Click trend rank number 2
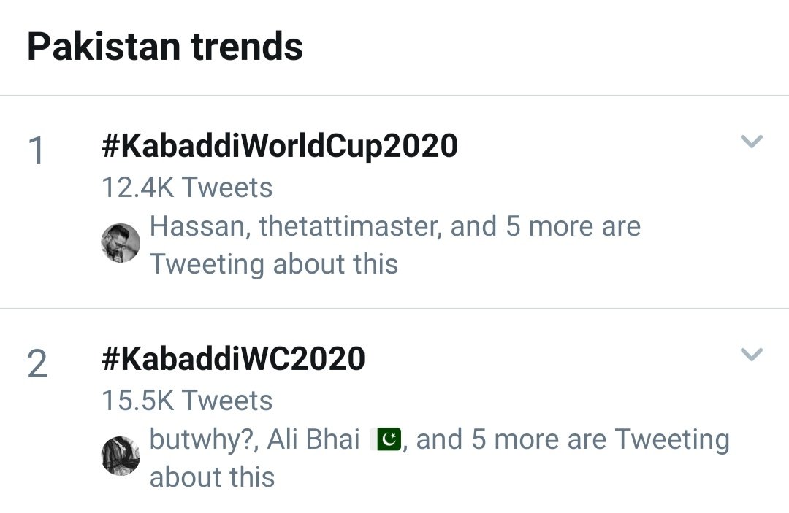Viewport: 789px width, 513px height. click(37, 364)
